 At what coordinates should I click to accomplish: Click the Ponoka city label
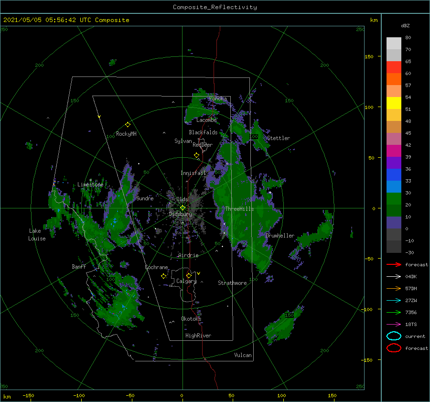218,98
